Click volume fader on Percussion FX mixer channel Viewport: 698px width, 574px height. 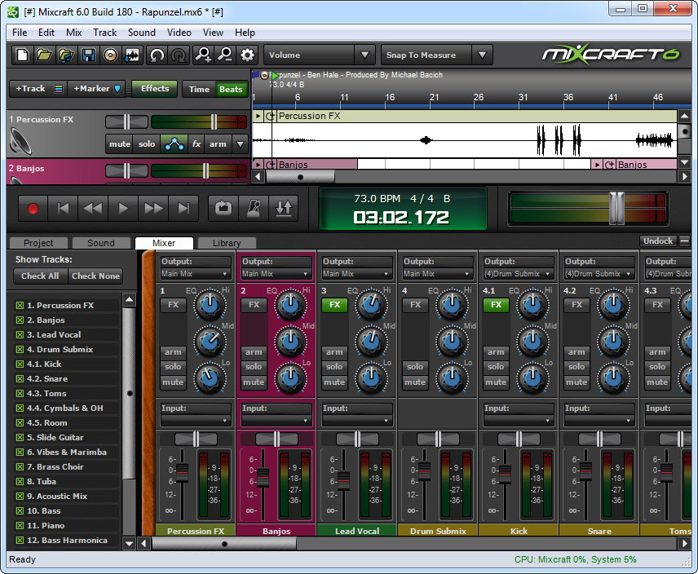pos(183,473)
